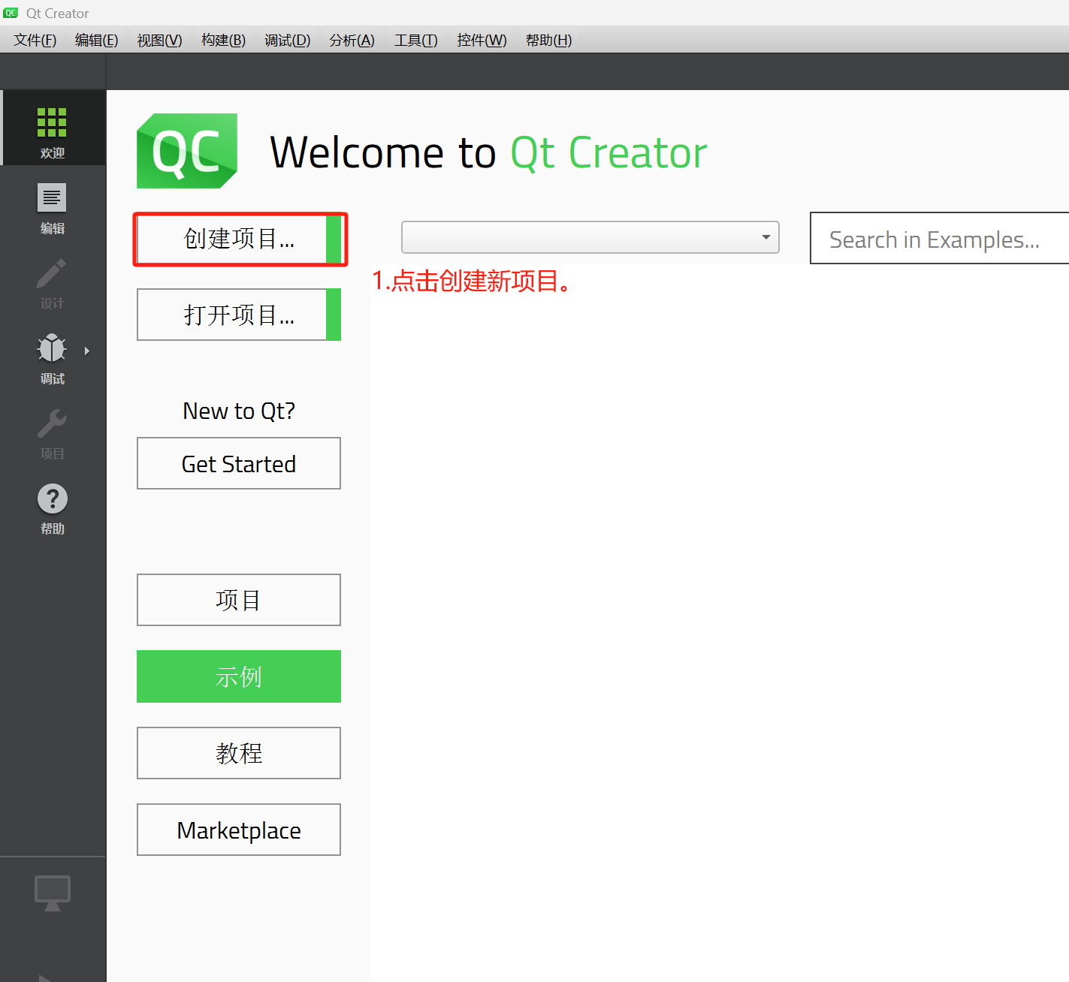Click the QC Qt Creator logo
Screen dimensions: 1069x982
click(186, 151)
